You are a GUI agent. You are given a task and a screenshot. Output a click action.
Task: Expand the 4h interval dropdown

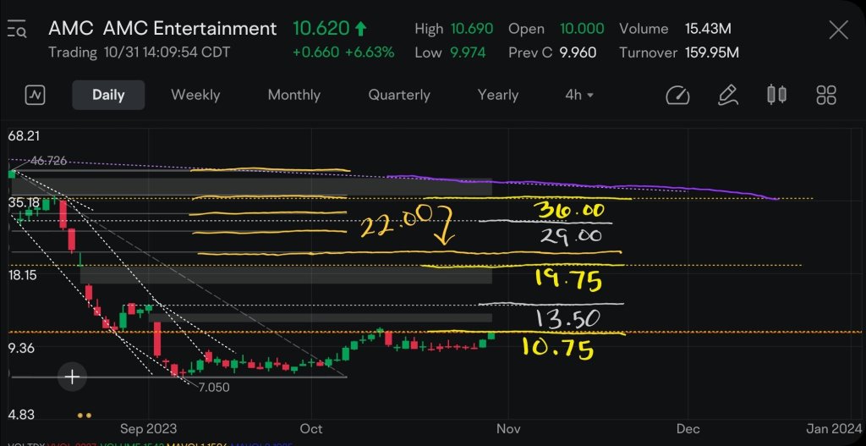pos(579,95)
